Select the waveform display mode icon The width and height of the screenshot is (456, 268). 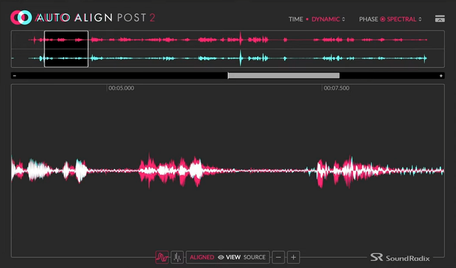tap(162, 257)
